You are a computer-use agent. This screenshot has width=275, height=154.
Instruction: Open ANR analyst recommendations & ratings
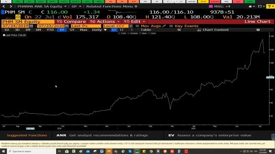(x=102, y=135)
